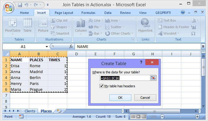
Task: Switch to the Review tab
Action: click(x=125, y=13)
